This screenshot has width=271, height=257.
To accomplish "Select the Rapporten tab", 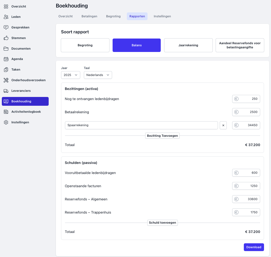I will click(137, 16).
